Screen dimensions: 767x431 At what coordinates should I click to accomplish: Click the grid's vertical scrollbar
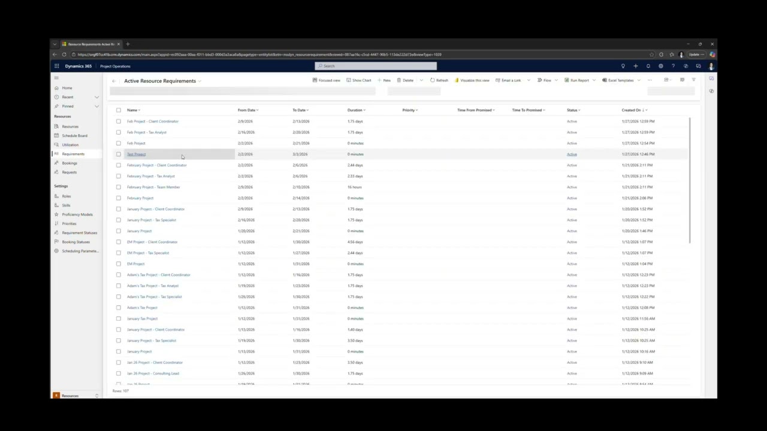tap(690, 180)
